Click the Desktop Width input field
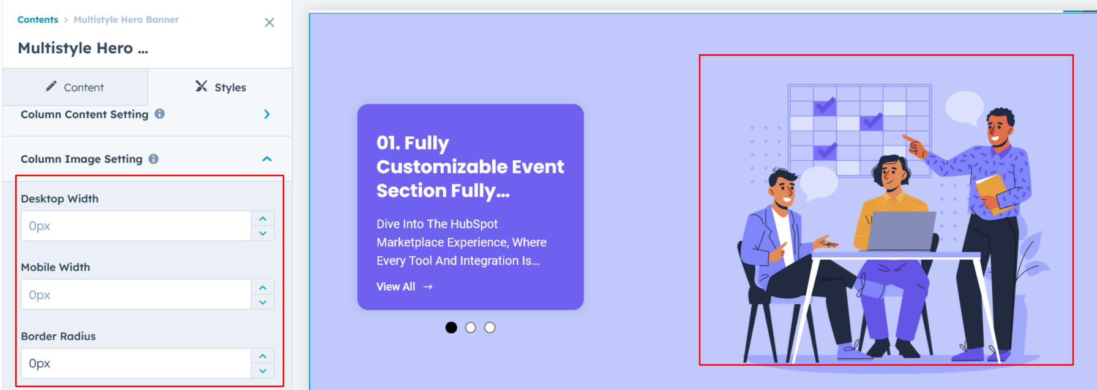Image resolution: width=1097 pixels, height=390 pixels. pyautogui.click(x=136, y=226)
